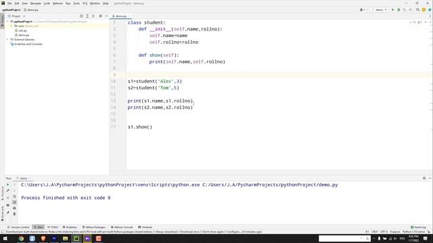Open the File menu
433x243 pixels.
tap(9, 3)
